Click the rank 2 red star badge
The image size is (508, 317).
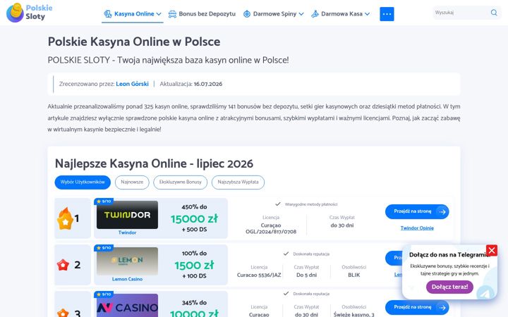(x=63, y=265)
